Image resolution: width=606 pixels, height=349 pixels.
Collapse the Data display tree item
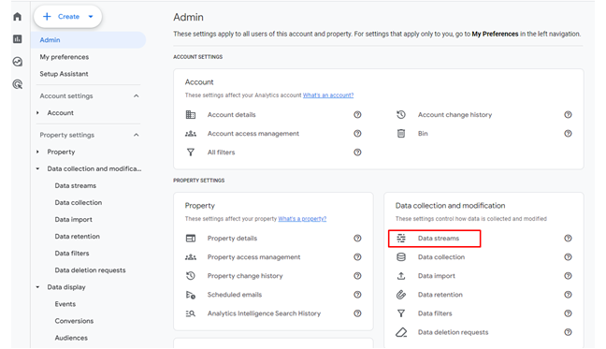pyautogui.click(x=37, y=287)
